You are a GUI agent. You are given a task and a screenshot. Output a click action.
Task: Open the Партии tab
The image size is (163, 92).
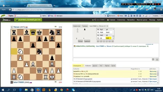pos(107,66)
